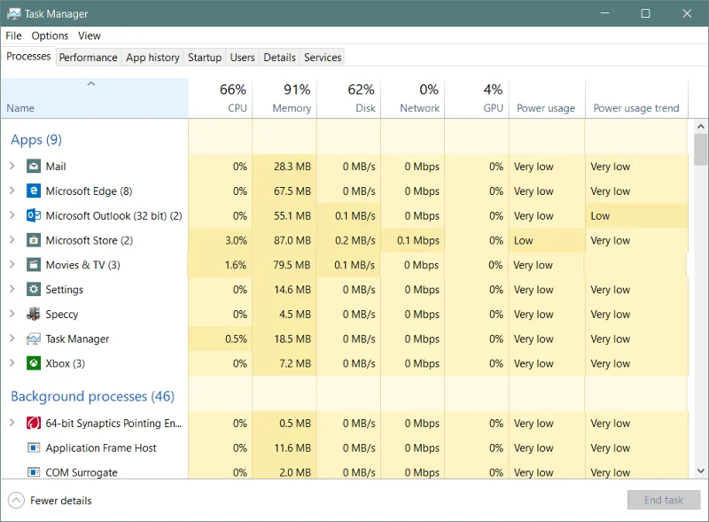Open the View menu

coord(90,35)
